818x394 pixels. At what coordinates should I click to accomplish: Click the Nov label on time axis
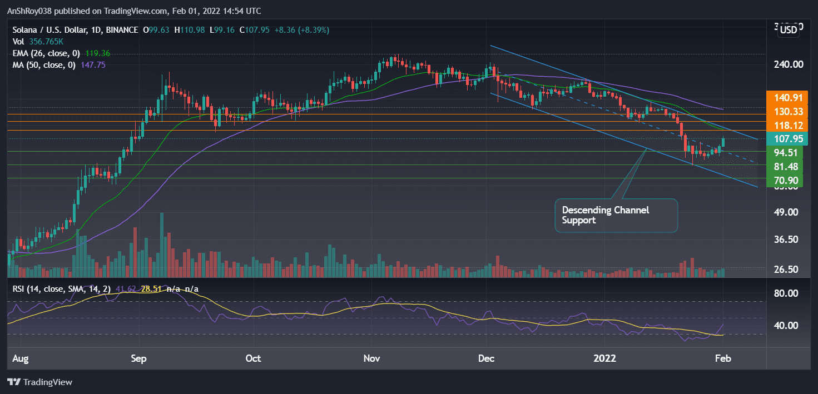[x=371, y=358]
